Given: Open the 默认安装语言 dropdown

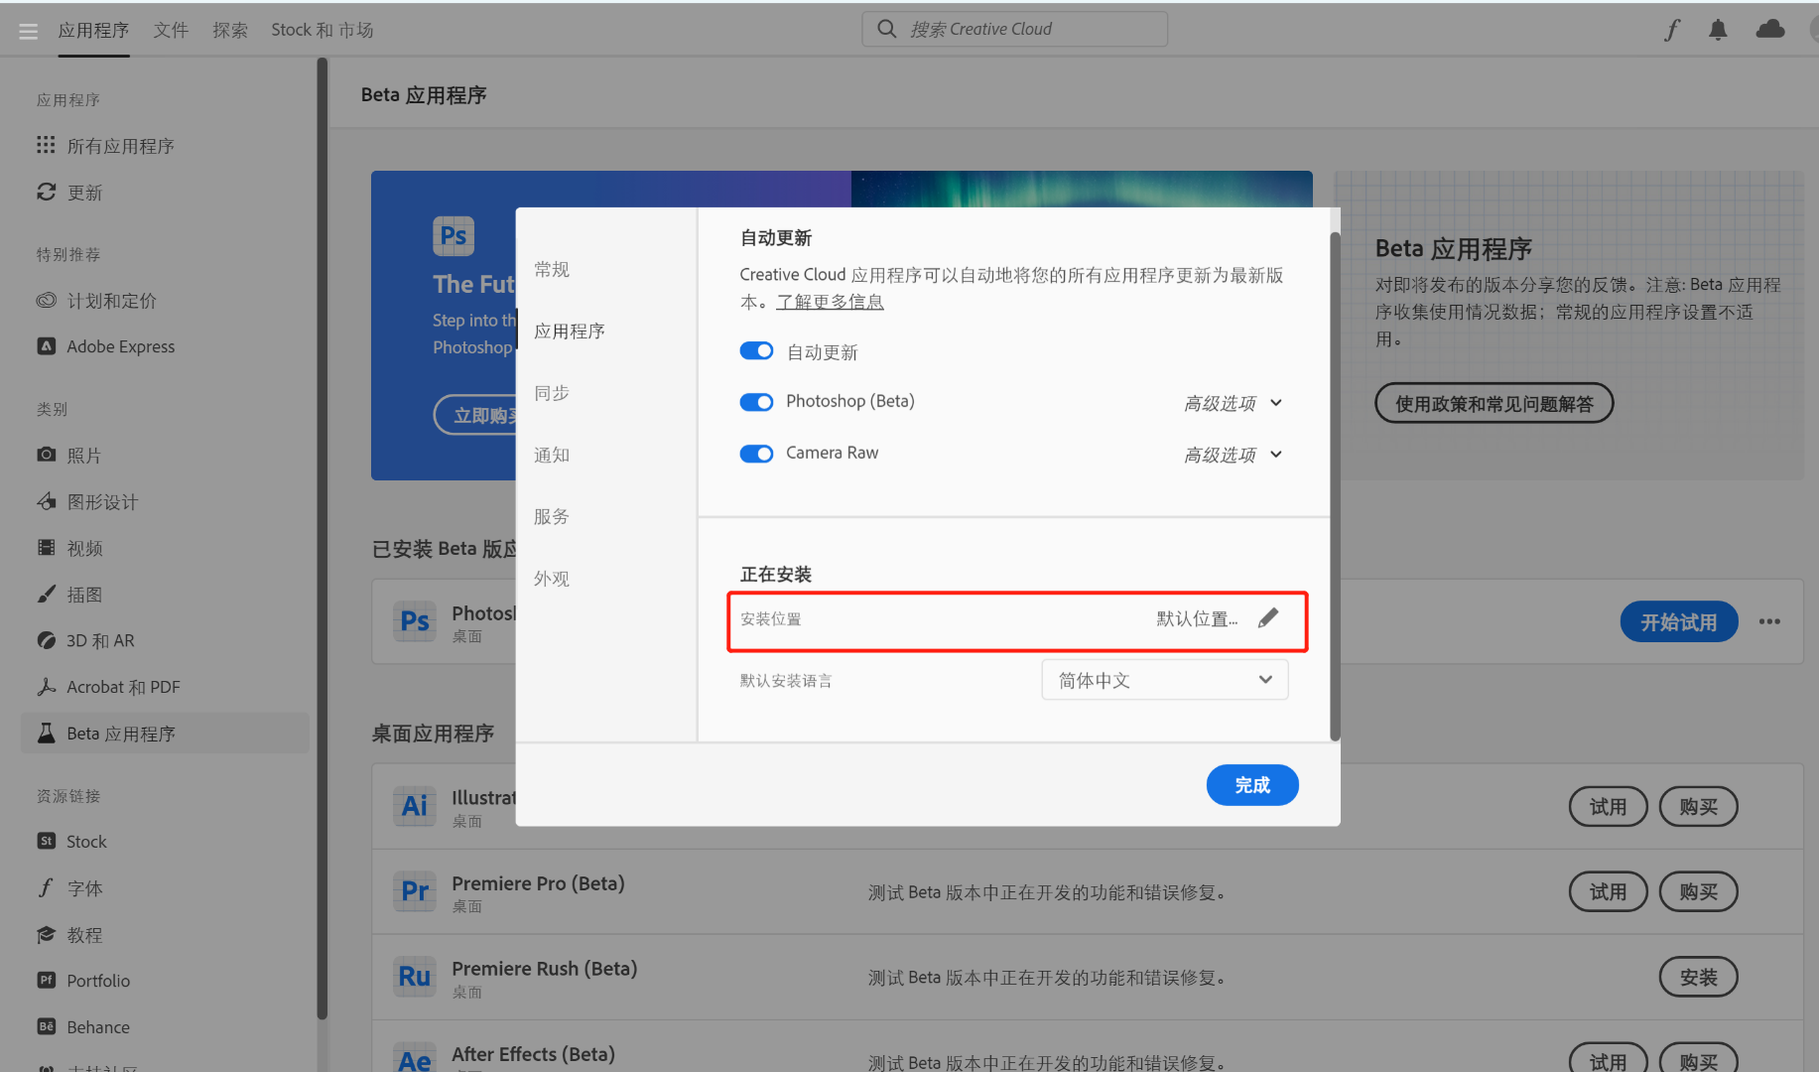Looking at the screenshot, I should [1164, 680].
